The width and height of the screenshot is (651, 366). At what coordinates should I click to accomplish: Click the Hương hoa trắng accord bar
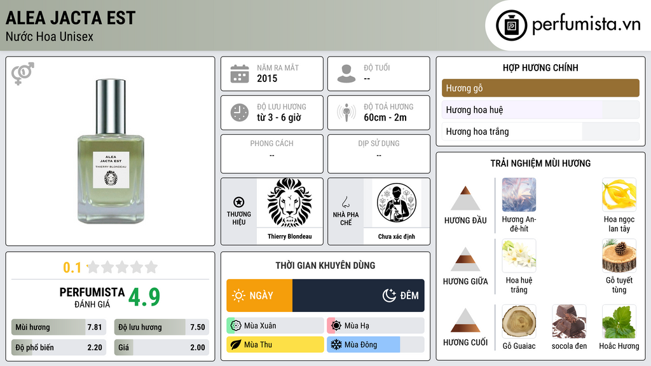(x=540, y=132)
